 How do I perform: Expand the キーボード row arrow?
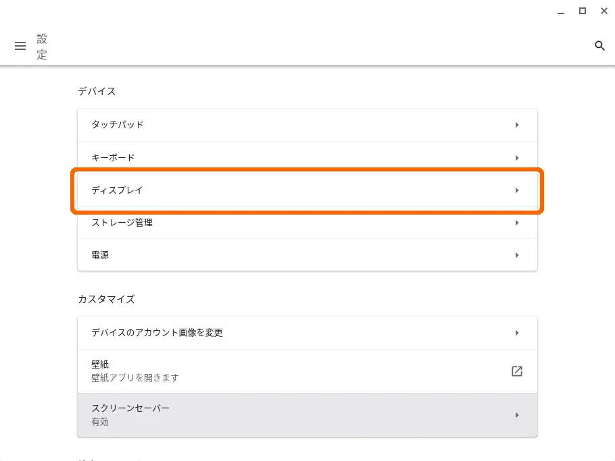click(517, 158)
